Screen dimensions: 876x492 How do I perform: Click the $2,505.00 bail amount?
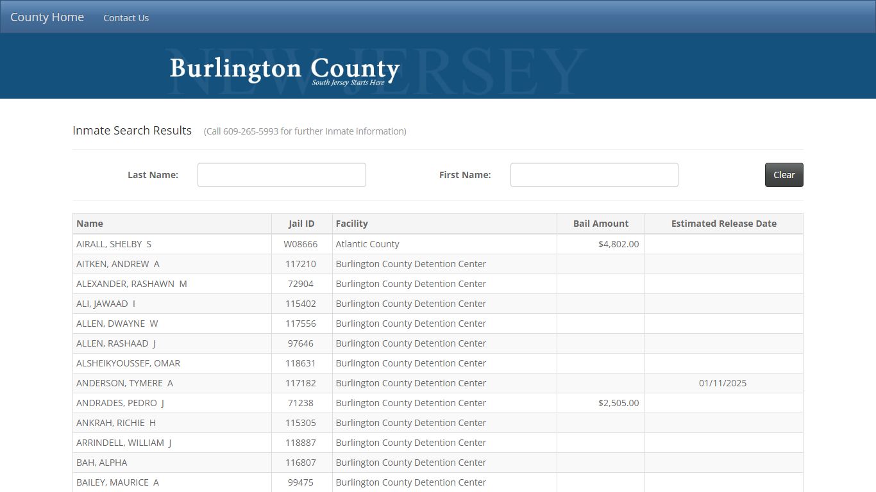point(618,403)
